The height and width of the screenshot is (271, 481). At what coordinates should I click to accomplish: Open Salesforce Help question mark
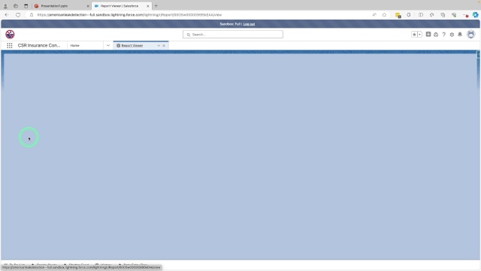tap(444, 35)
